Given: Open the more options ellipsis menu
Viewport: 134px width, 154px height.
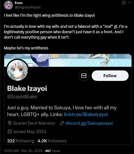Looking at the screenshot, I should 129,3.
